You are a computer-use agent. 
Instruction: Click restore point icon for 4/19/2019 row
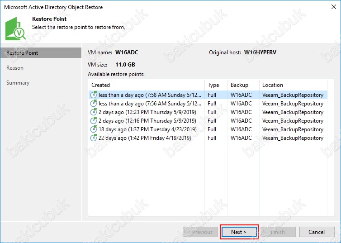pyautogui.click(x=94, y=138)
